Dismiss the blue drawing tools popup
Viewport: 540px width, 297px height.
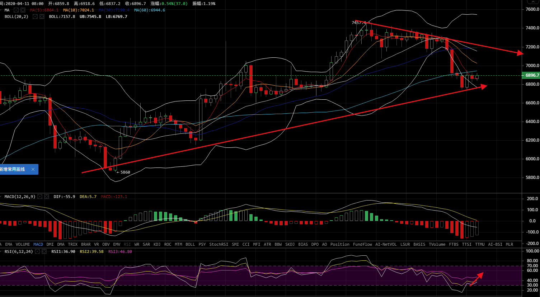(x=33, y=169)
